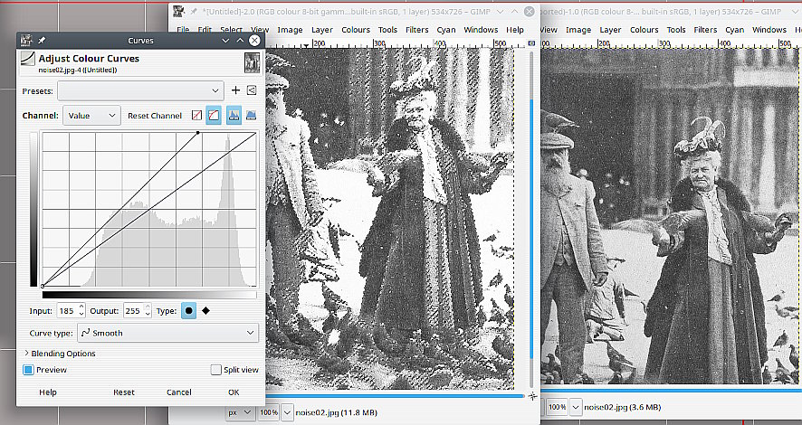Switch curve to linear light mode icon
The image size is (802, 425).
tap(198, 116)
